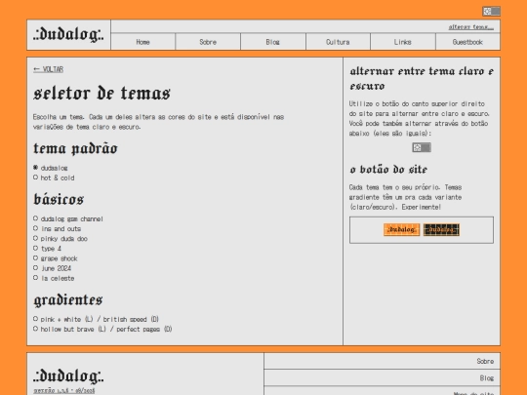527x395 pixels.
Task: Click the 'o botão do site' heading
Action: (388, 170)
